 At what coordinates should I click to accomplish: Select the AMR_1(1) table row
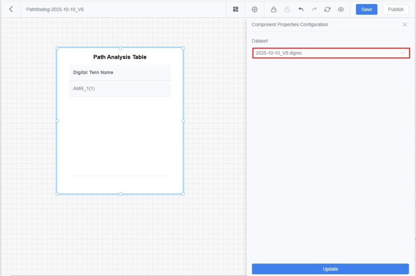click(x=119, y=88)
